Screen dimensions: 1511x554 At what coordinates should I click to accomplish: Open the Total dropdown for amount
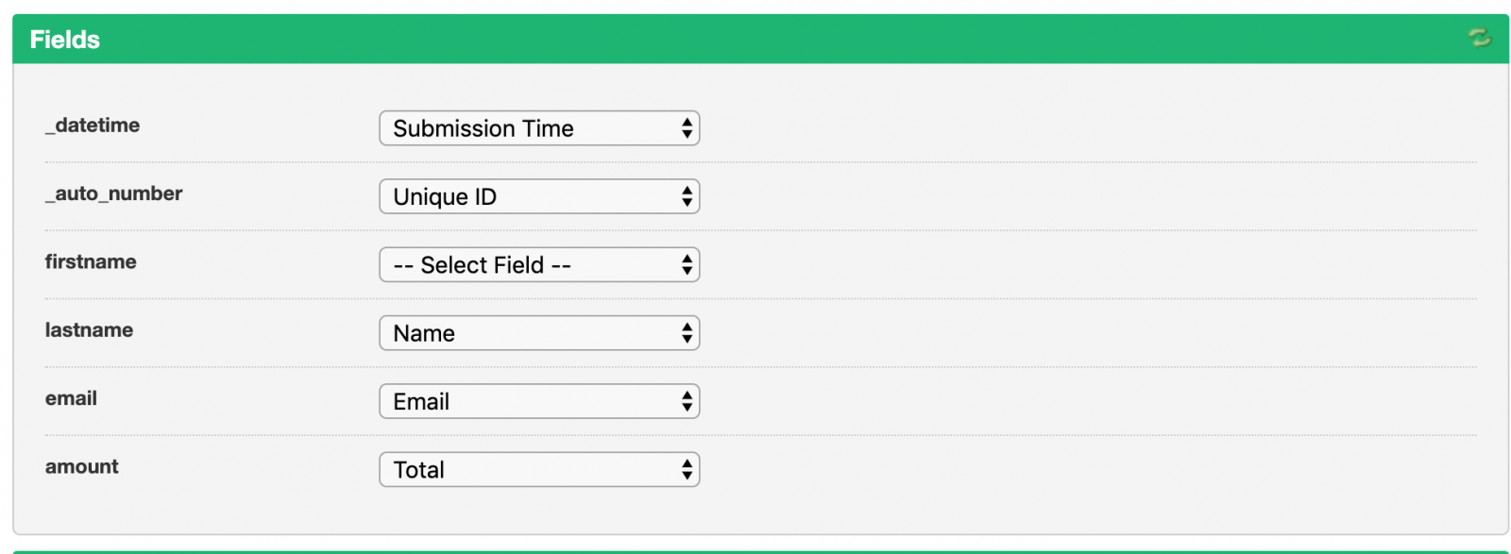[538, 470]
